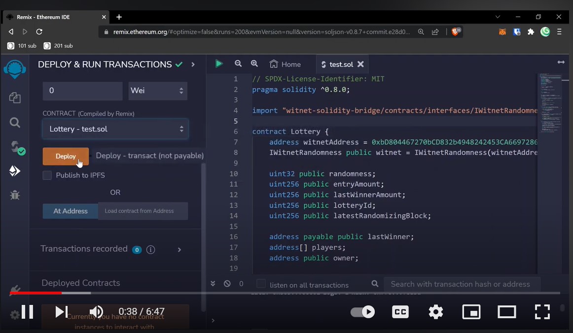Open new browser tab

pyautogui.click(x=119, y=17)
